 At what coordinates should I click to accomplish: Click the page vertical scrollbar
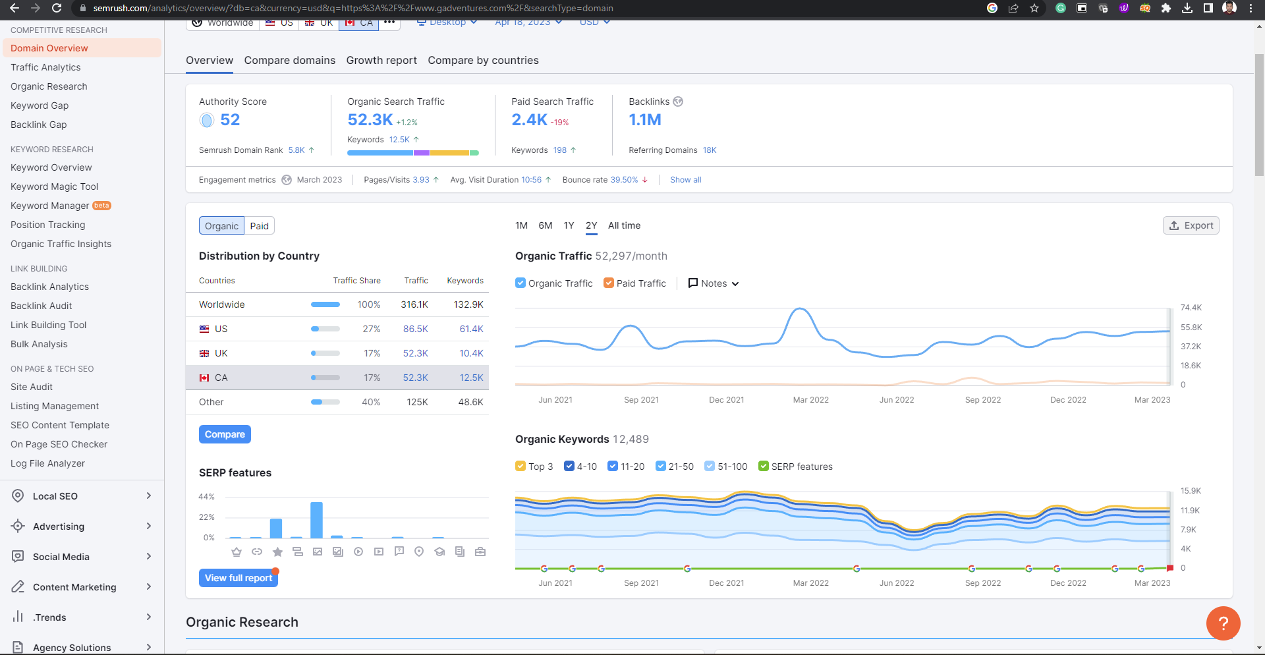point(1259,115)
